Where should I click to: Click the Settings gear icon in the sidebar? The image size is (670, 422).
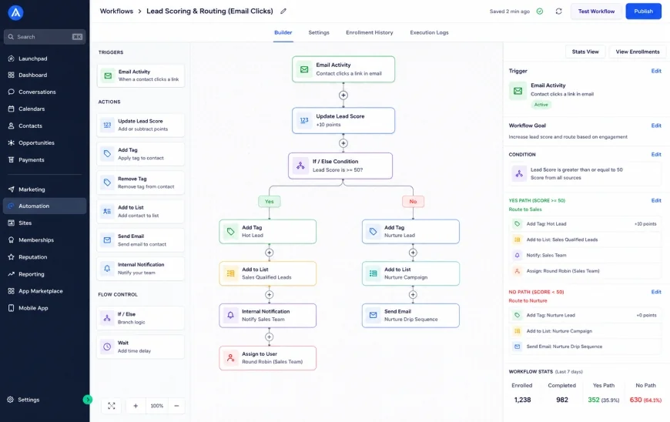(10, 400)
